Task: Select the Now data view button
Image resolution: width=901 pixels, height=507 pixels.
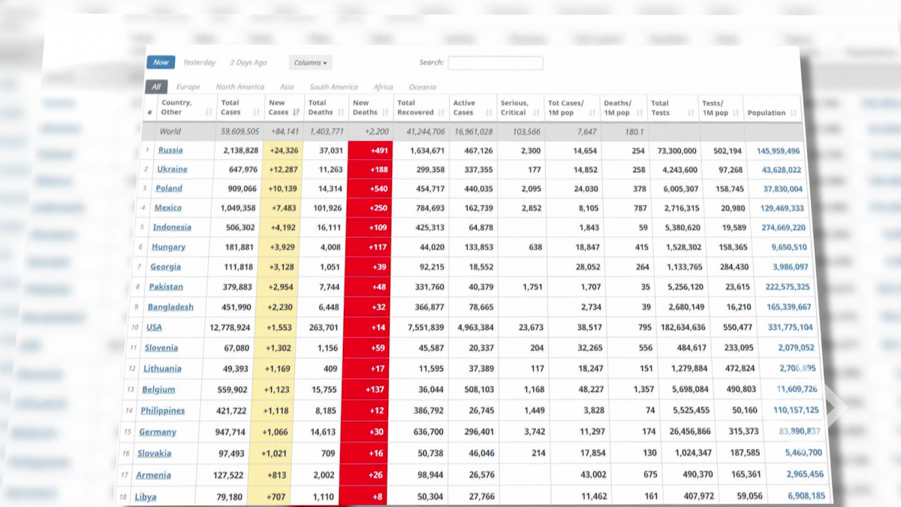Action: [161, 62]
